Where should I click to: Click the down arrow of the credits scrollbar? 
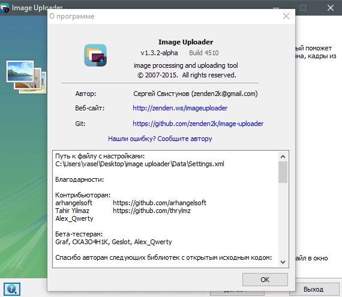coord(283,262)
